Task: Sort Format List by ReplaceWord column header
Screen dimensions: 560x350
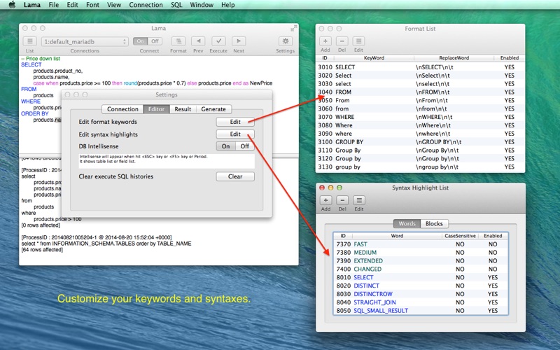Action: [454, 58]
